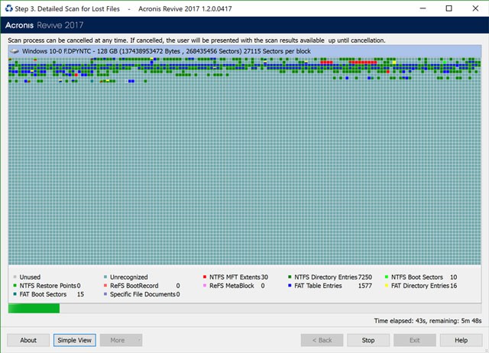The image size is (489, 353).
Task: Maximize the Acronis Revive window
Action: click(449, 8)
